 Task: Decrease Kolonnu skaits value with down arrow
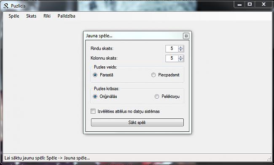coord(181,60)
